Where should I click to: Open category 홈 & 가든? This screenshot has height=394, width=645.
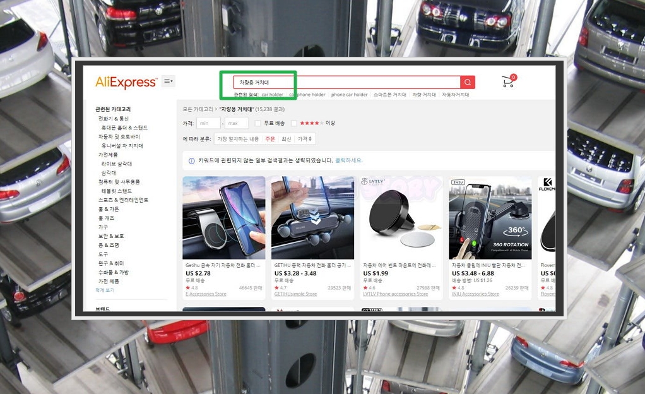tap(108, 209)
